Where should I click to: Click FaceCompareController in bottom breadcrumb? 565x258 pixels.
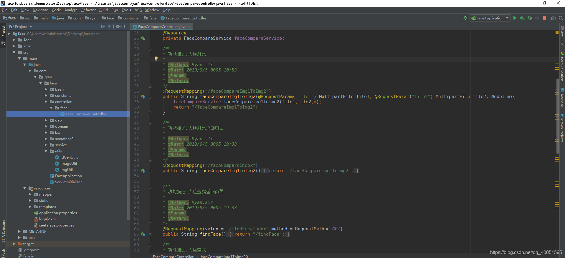coord(173,256)
